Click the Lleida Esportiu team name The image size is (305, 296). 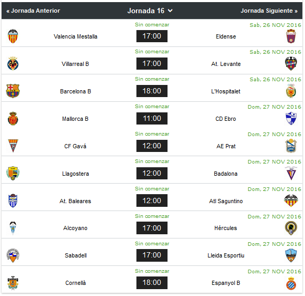pyautogui.click(x=226, y=255)
